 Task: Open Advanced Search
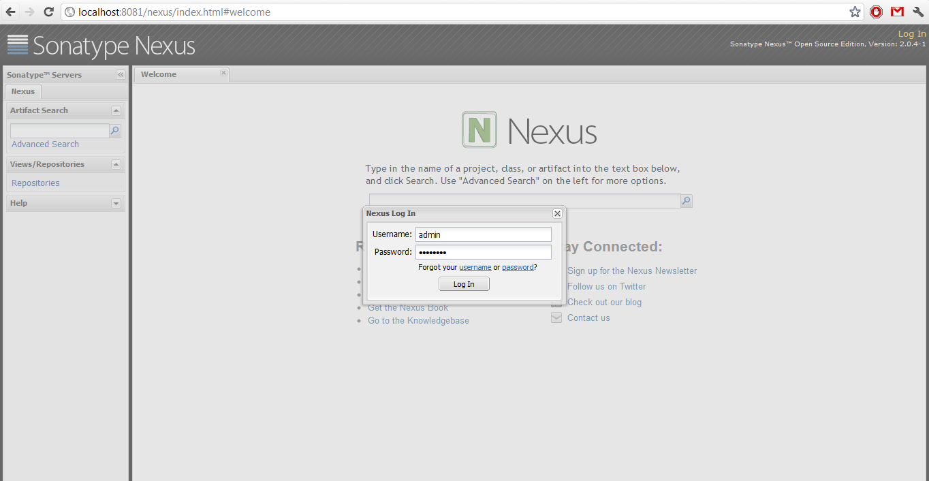45,144
